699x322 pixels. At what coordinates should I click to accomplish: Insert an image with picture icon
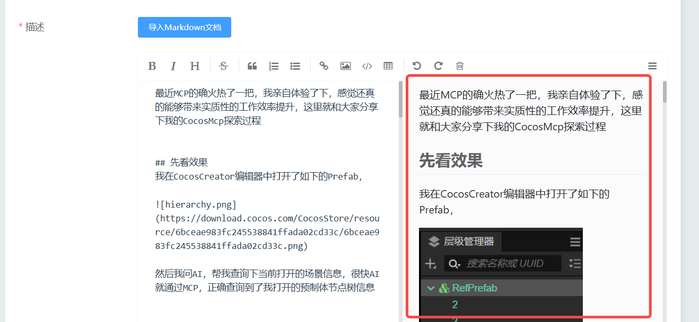[345, 66]
